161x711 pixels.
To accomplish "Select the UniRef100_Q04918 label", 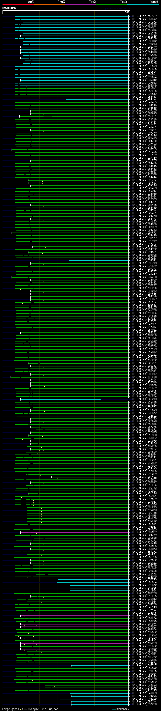I will click(x=144, y=52).
